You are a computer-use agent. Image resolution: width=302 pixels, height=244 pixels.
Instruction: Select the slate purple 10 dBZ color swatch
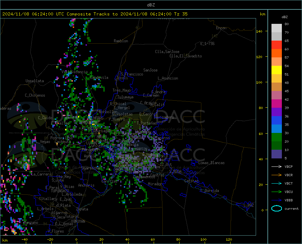[x=276, y=154]
